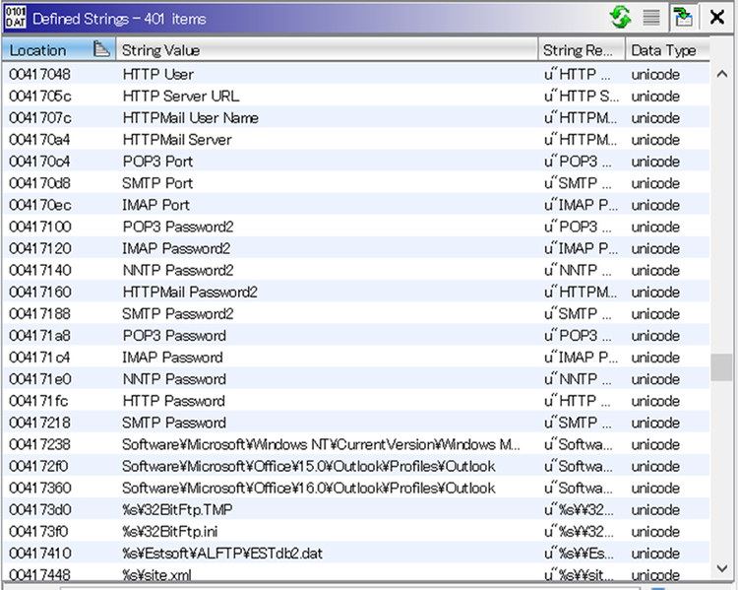Click the scrollbar up arrow

[x=721, y=74]
